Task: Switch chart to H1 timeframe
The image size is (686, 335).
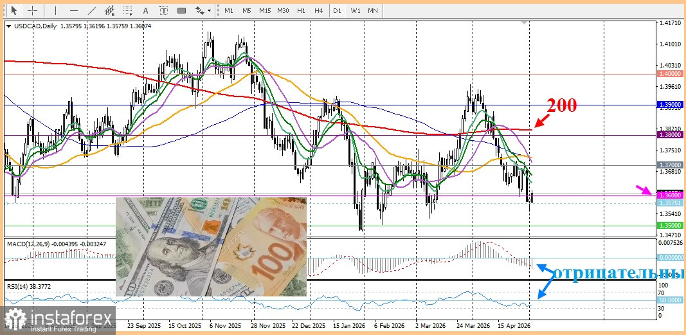Action: [301, 10]
